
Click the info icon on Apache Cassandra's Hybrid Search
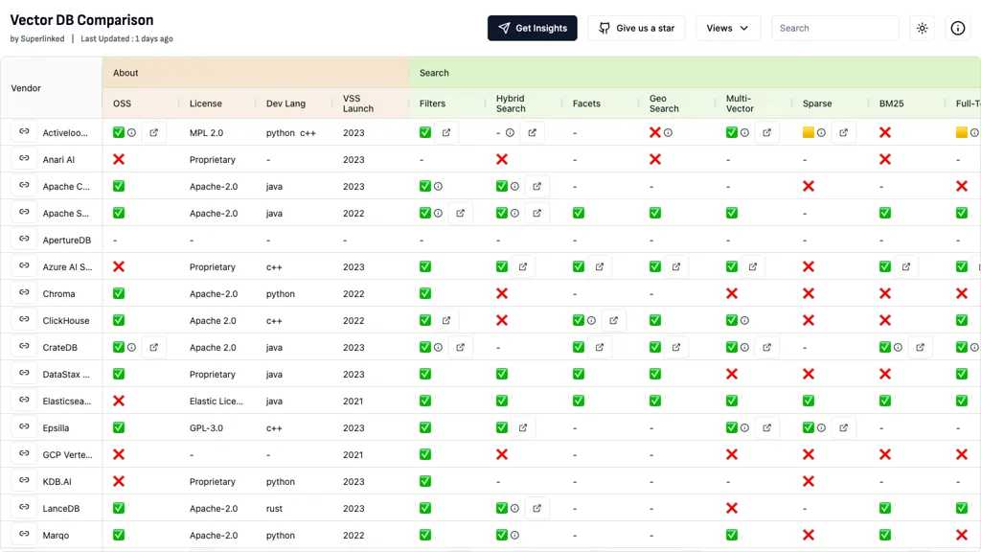point(515,186)
